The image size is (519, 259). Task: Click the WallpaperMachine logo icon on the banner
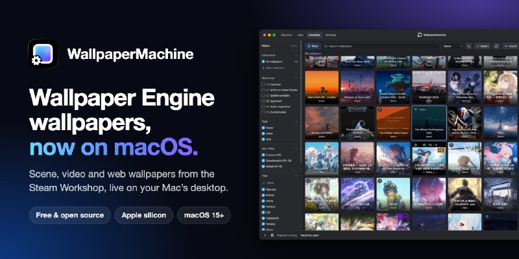43,54
